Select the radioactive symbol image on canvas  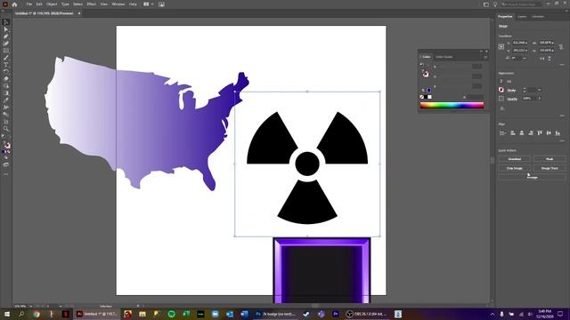307,164
